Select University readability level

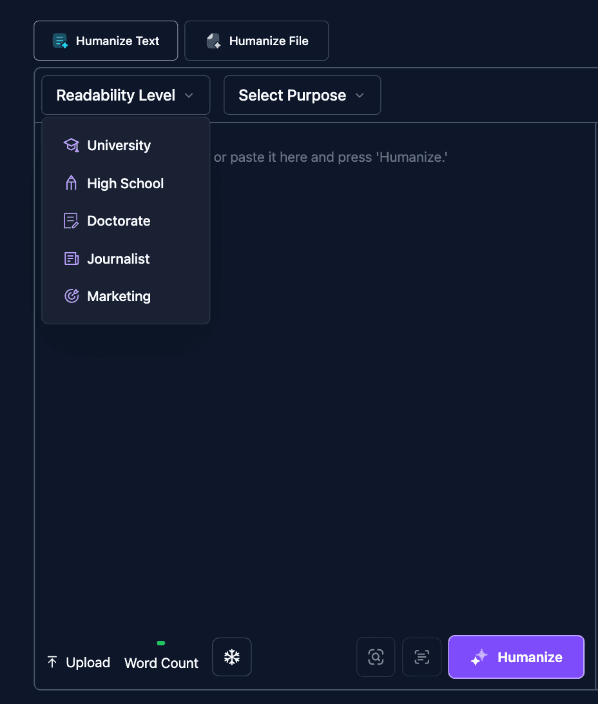[119, 145]
